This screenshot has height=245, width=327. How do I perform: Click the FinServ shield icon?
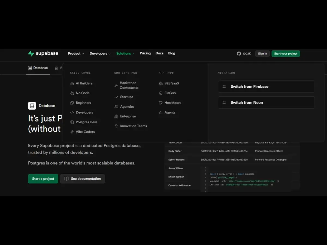pos(161,93)
